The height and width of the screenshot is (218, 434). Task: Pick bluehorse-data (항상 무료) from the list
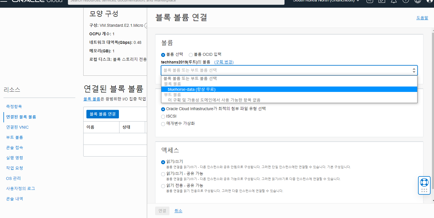(289, 89)
